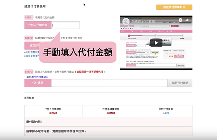
Task: Click the 代付人民幣金額 pink label
Action: 38,25
